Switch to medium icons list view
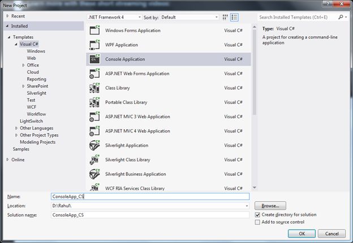Screen dimensions: 353x243 pyautogui.click(x=234, y=17)
